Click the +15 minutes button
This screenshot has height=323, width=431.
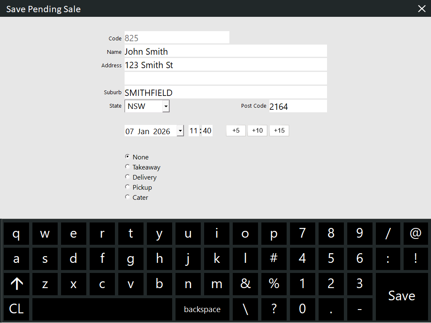click(279, 131)
